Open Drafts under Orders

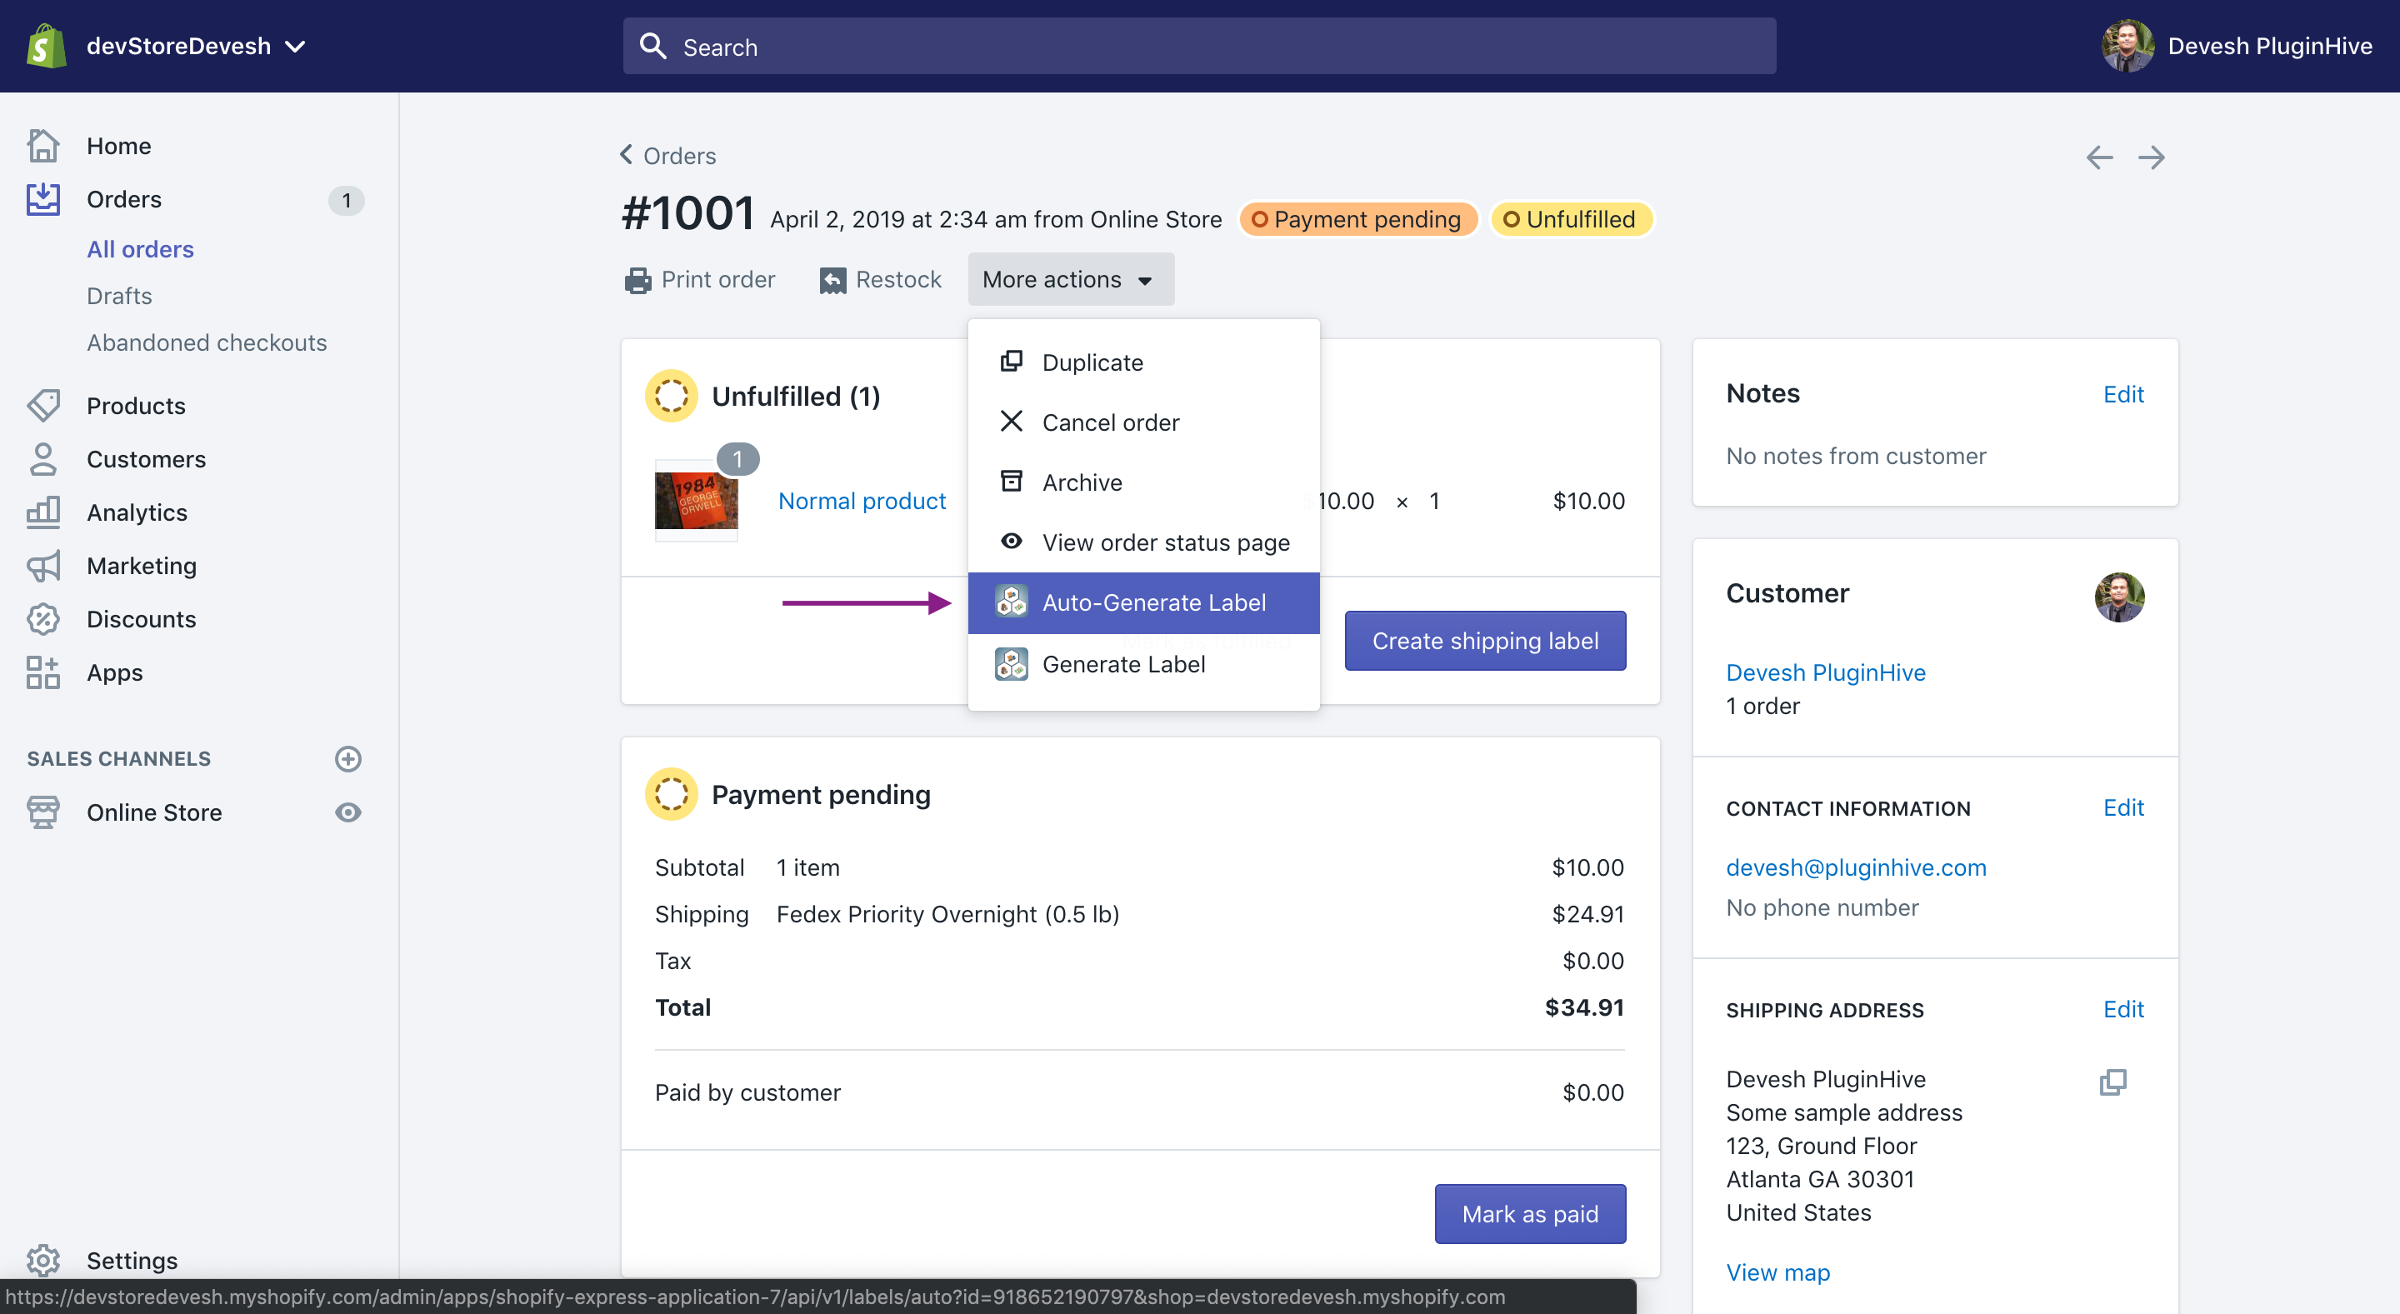[119, 295]
